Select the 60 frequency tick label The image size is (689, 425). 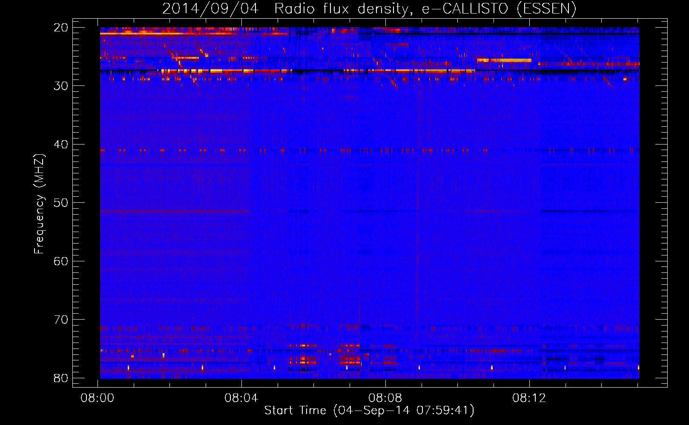tap(61, 261)
